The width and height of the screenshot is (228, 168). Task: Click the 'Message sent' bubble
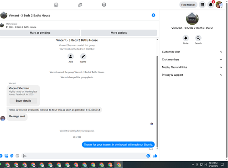[x=17, y=117]
